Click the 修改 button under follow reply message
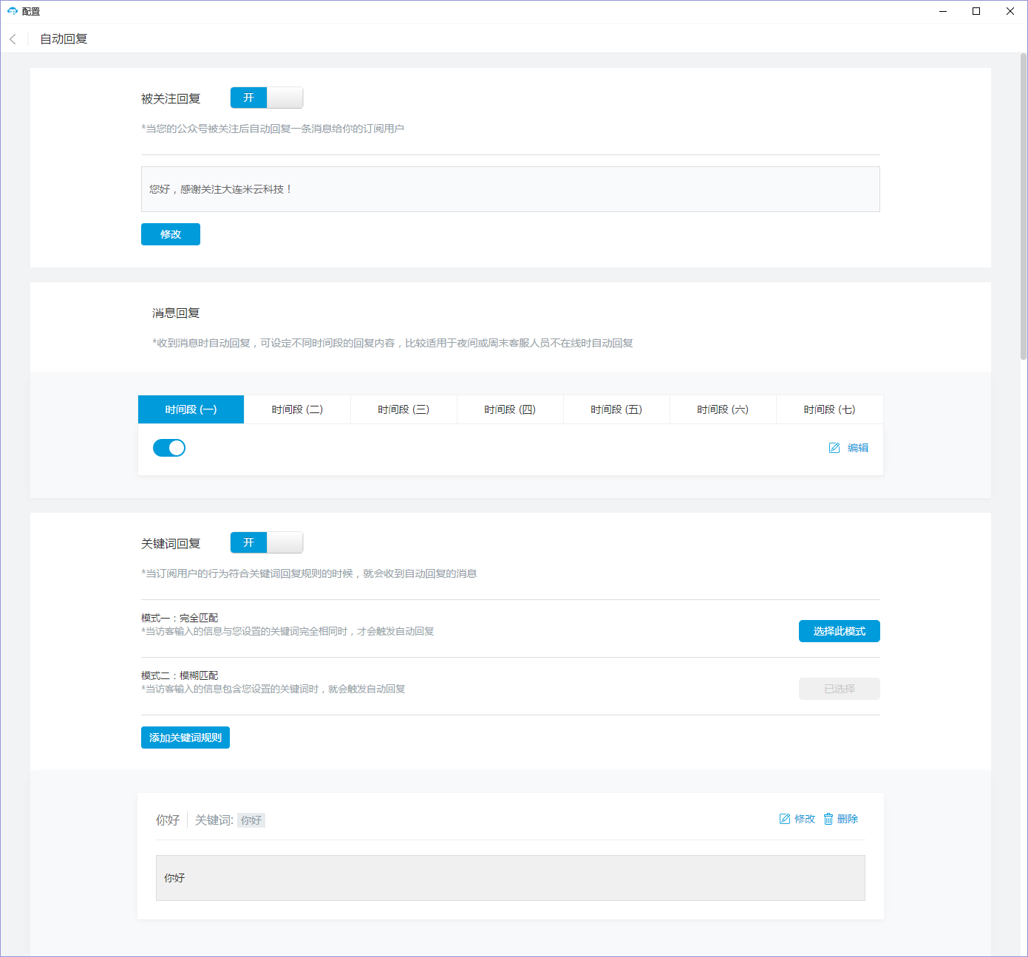 point(171,234)
